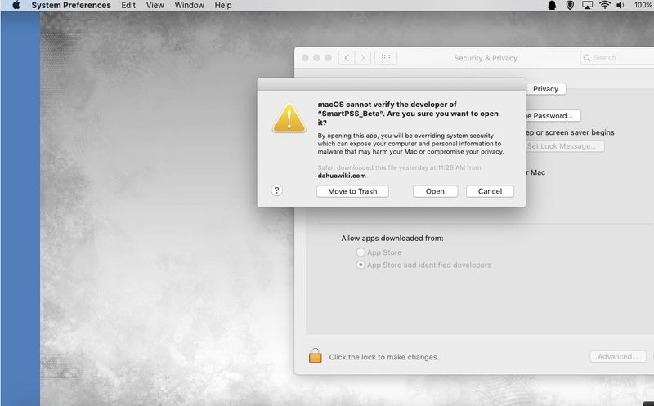
Task: Select App Store and identified developers
Action: (361, 265)
